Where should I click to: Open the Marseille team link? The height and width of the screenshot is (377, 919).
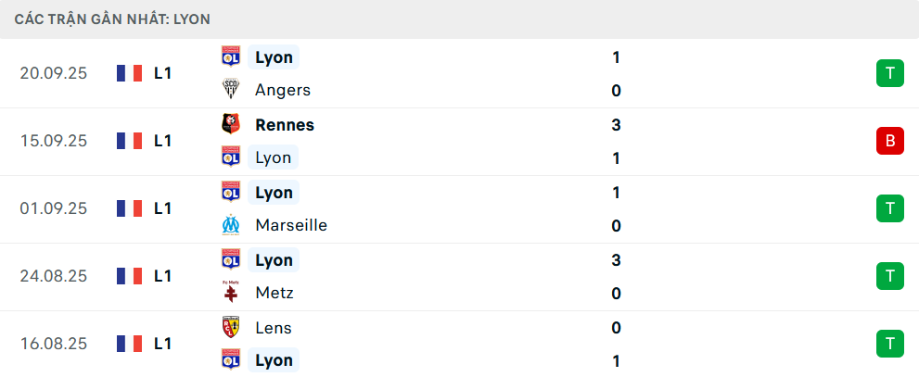pos(290,225)
